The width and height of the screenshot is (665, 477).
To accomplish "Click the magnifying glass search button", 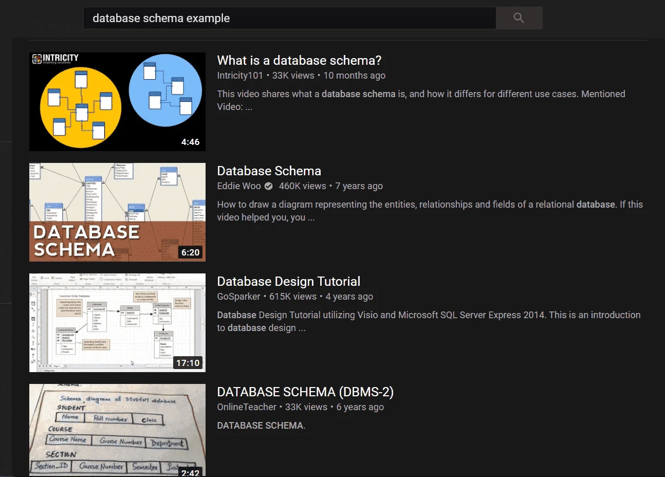I will 519,18.
